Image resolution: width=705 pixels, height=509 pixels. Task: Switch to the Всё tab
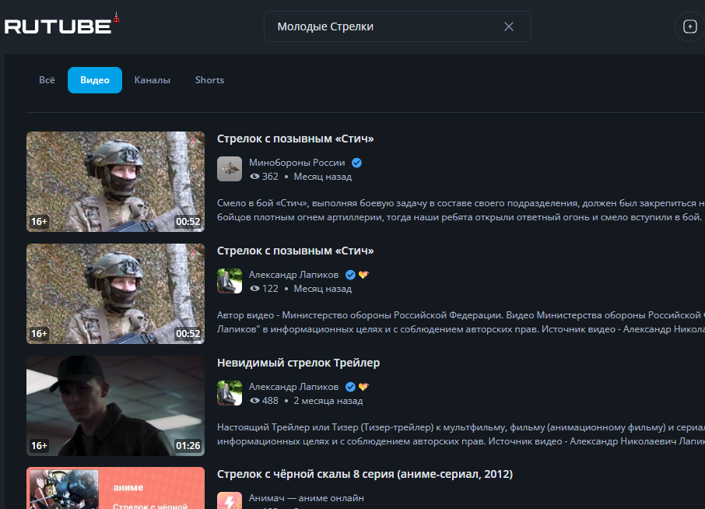[x=47, y=80]
